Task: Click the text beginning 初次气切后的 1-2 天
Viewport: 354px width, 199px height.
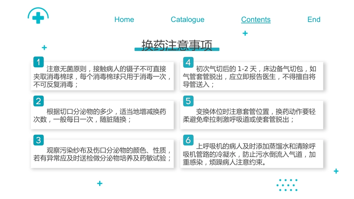Action: (249, 77)
